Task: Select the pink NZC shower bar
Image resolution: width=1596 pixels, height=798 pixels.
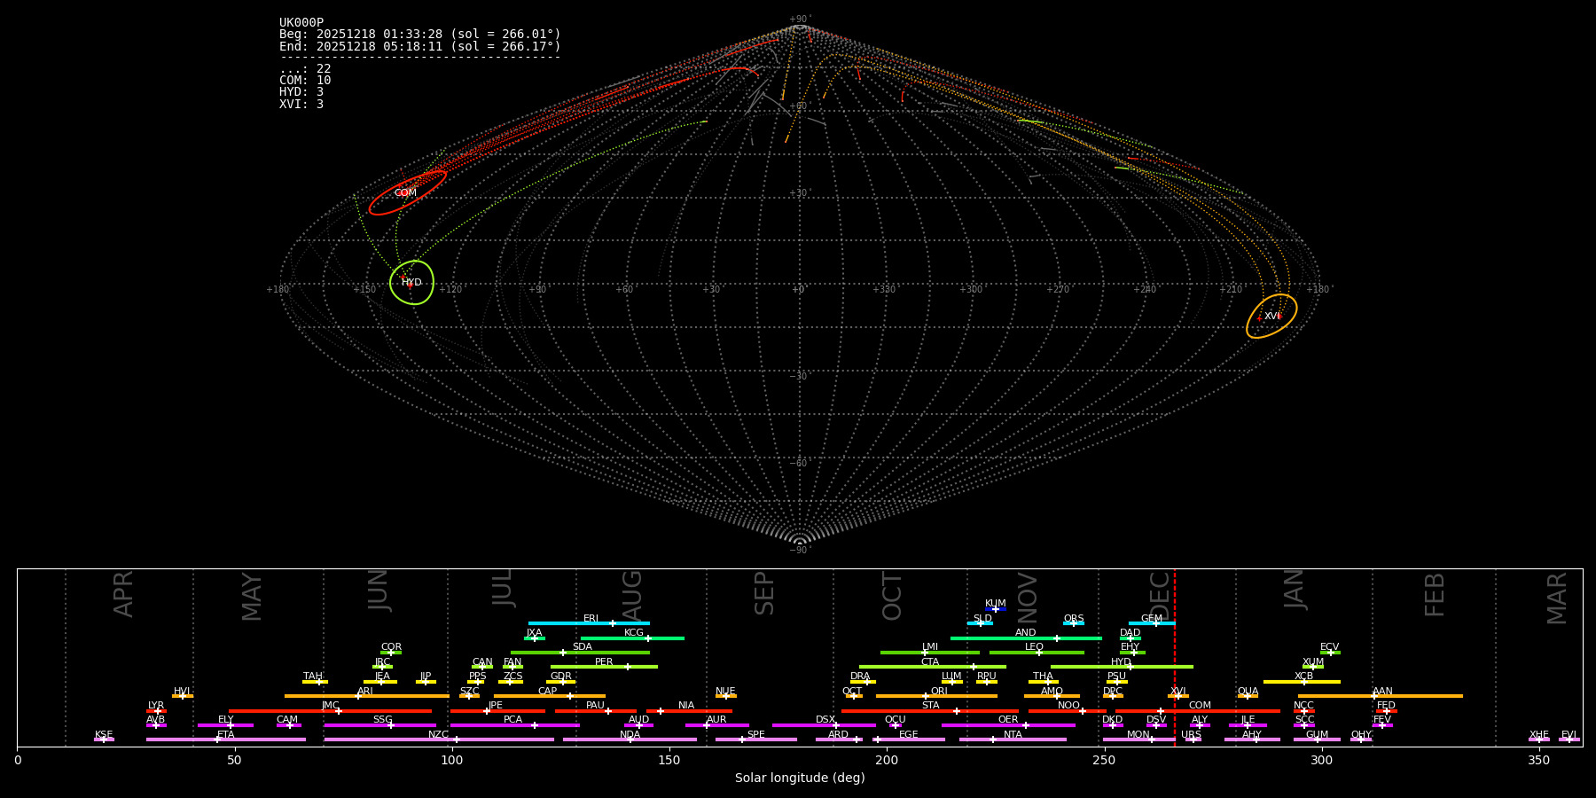Action: (439, 739)
